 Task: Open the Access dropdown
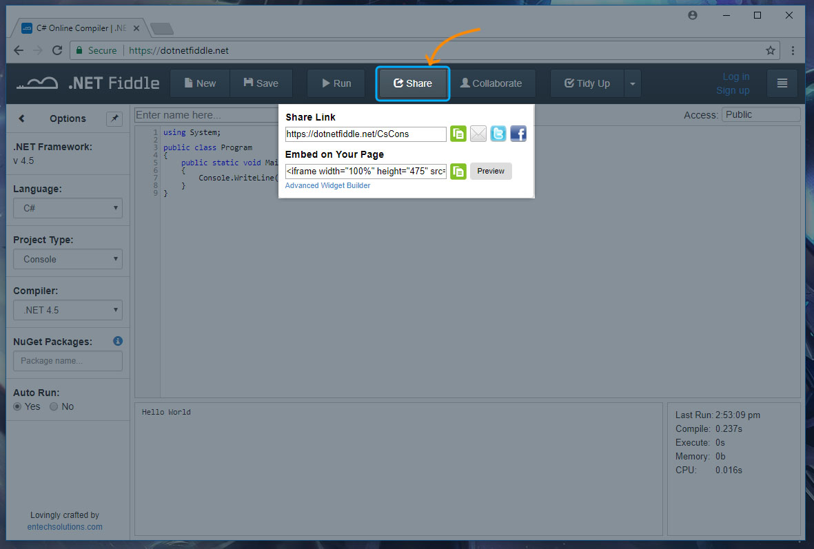click(x=760, y=114)
